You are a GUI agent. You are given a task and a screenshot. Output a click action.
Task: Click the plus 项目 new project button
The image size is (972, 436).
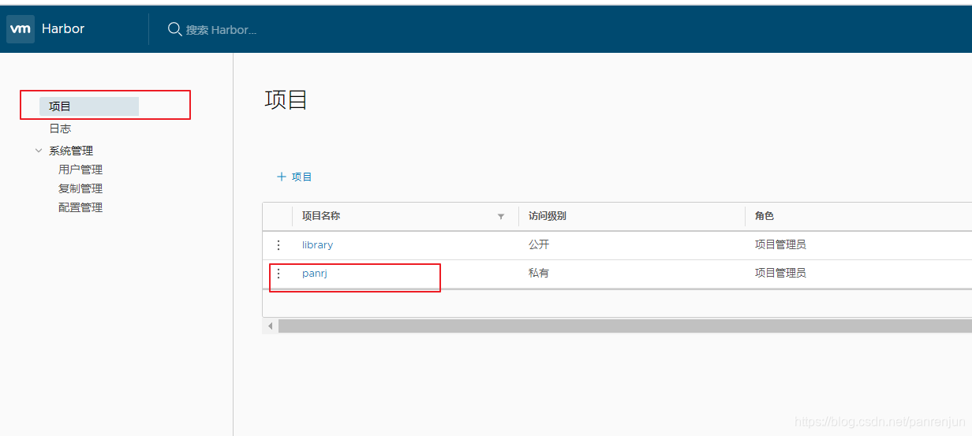click(294, 177)
